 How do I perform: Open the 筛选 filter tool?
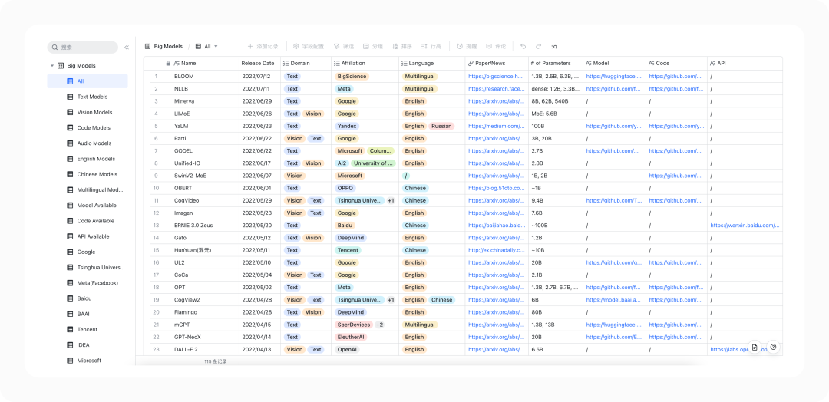pyautogui.click(x=344, y=47)
